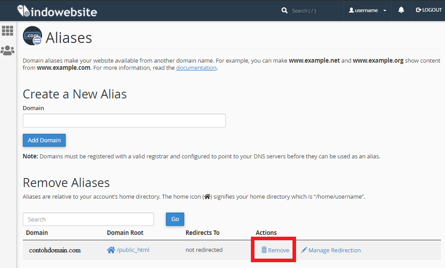The width and height of the screenshot is (445, 268).
Task: Open the bell notifications icon
Action: pyautogui.click(x=401, y=10)
